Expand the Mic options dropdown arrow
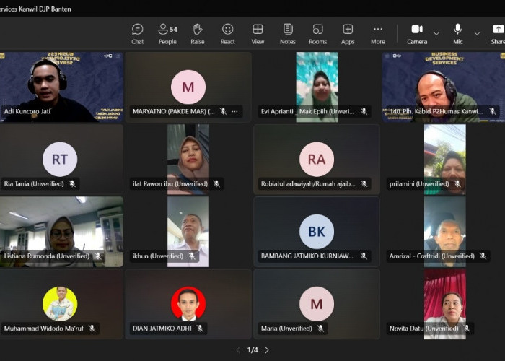 point(477,33)
